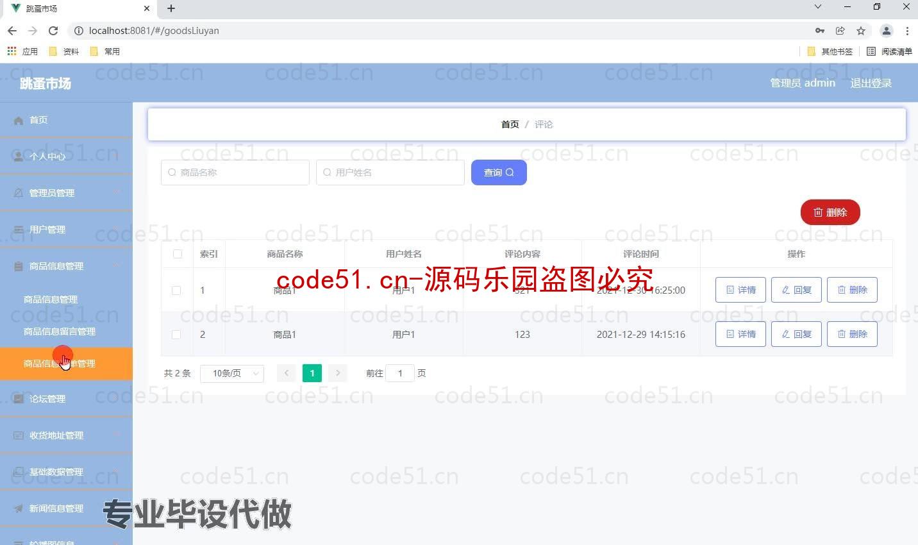This screenshot has height=545, width=918.
Task: Click the browser address bar URL
Action: [154, 31]
